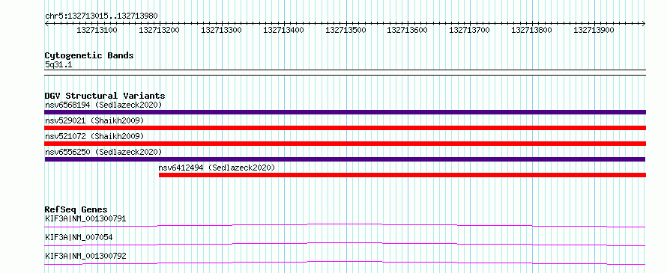Click ruler coordinate 132713100
Viewport: 667px width, 273px height.
click(x=97, y=30)
